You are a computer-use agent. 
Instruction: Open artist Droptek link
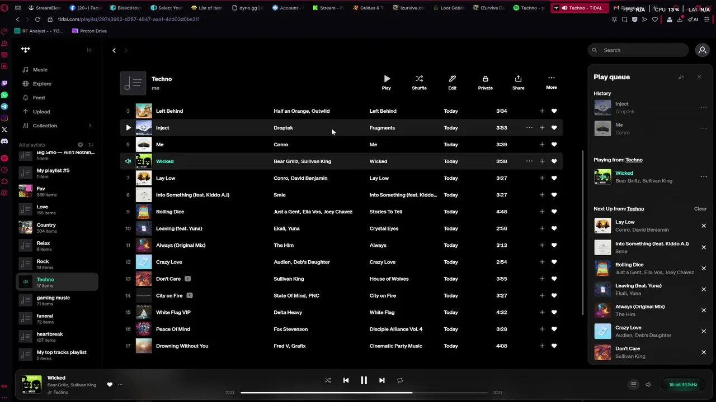283,128
